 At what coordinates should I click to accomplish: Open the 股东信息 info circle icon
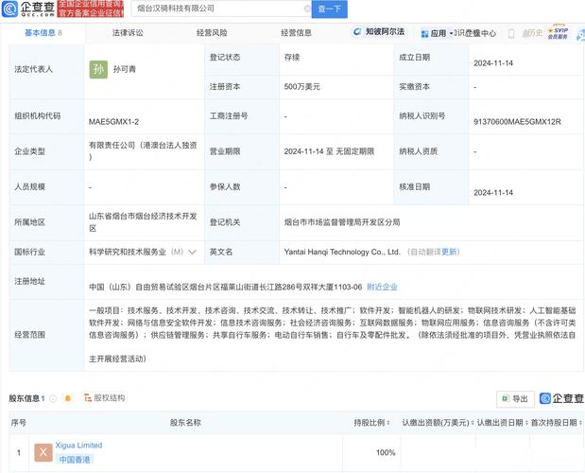coord(53,398)
